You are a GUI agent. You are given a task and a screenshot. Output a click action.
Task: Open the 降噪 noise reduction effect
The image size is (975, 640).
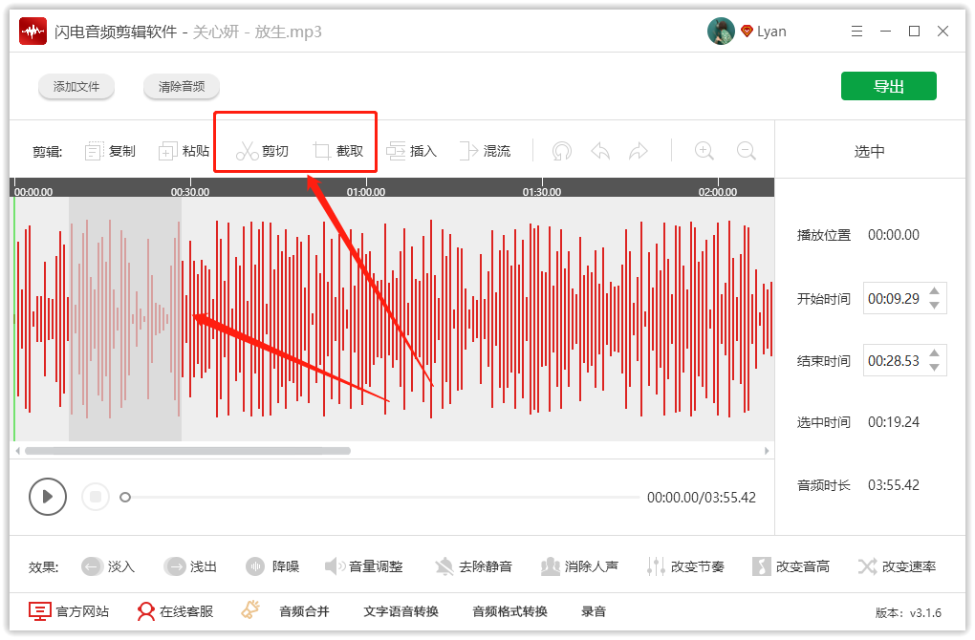coord(272,565)
